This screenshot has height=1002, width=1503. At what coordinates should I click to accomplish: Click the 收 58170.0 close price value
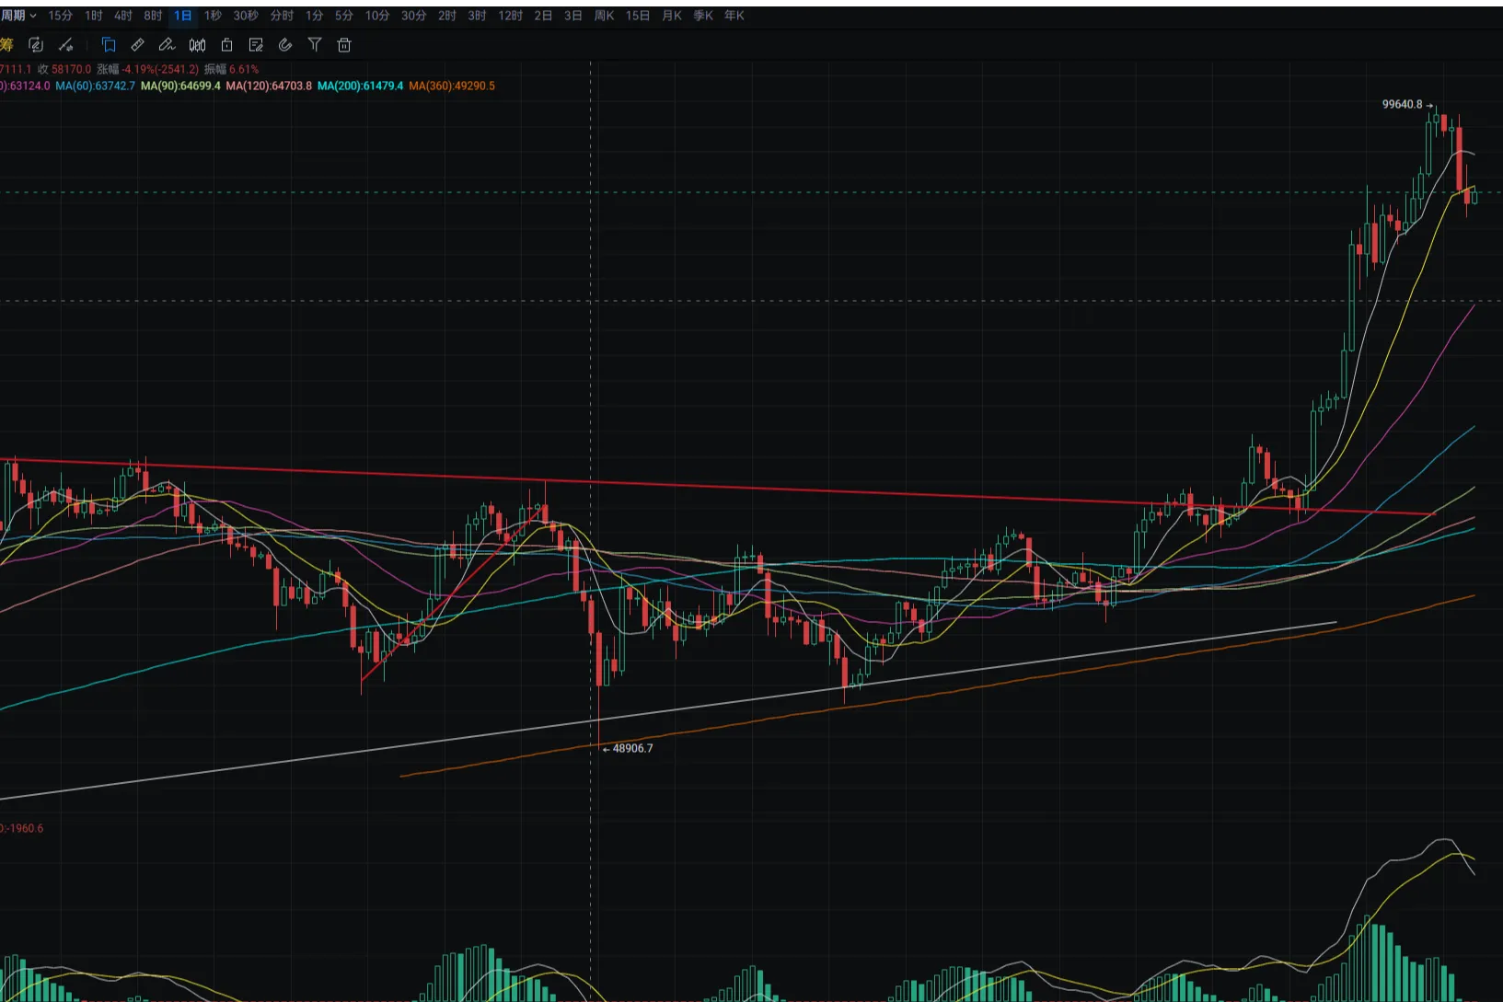64,69
